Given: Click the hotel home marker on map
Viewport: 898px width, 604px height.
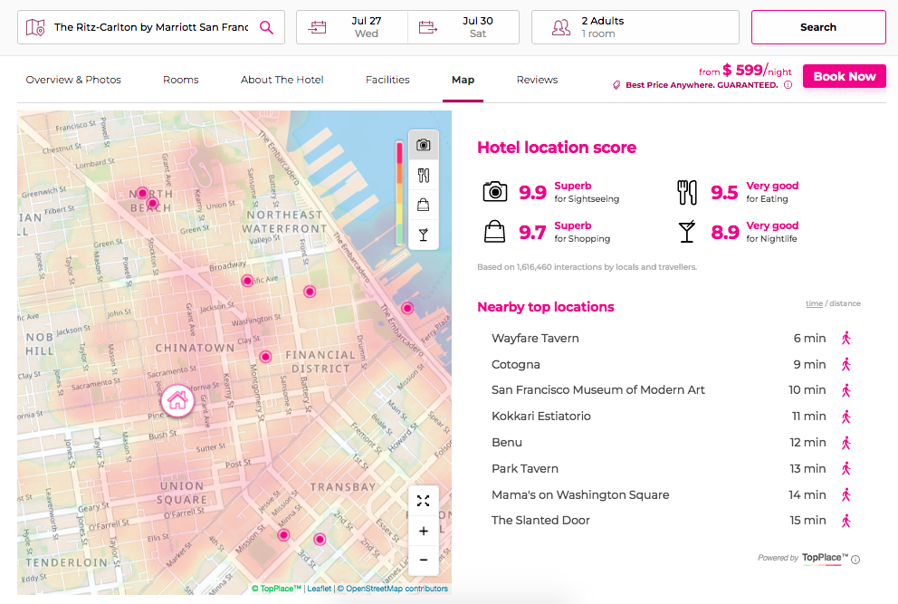Looking at the screenshot, I should click(177, 399).
